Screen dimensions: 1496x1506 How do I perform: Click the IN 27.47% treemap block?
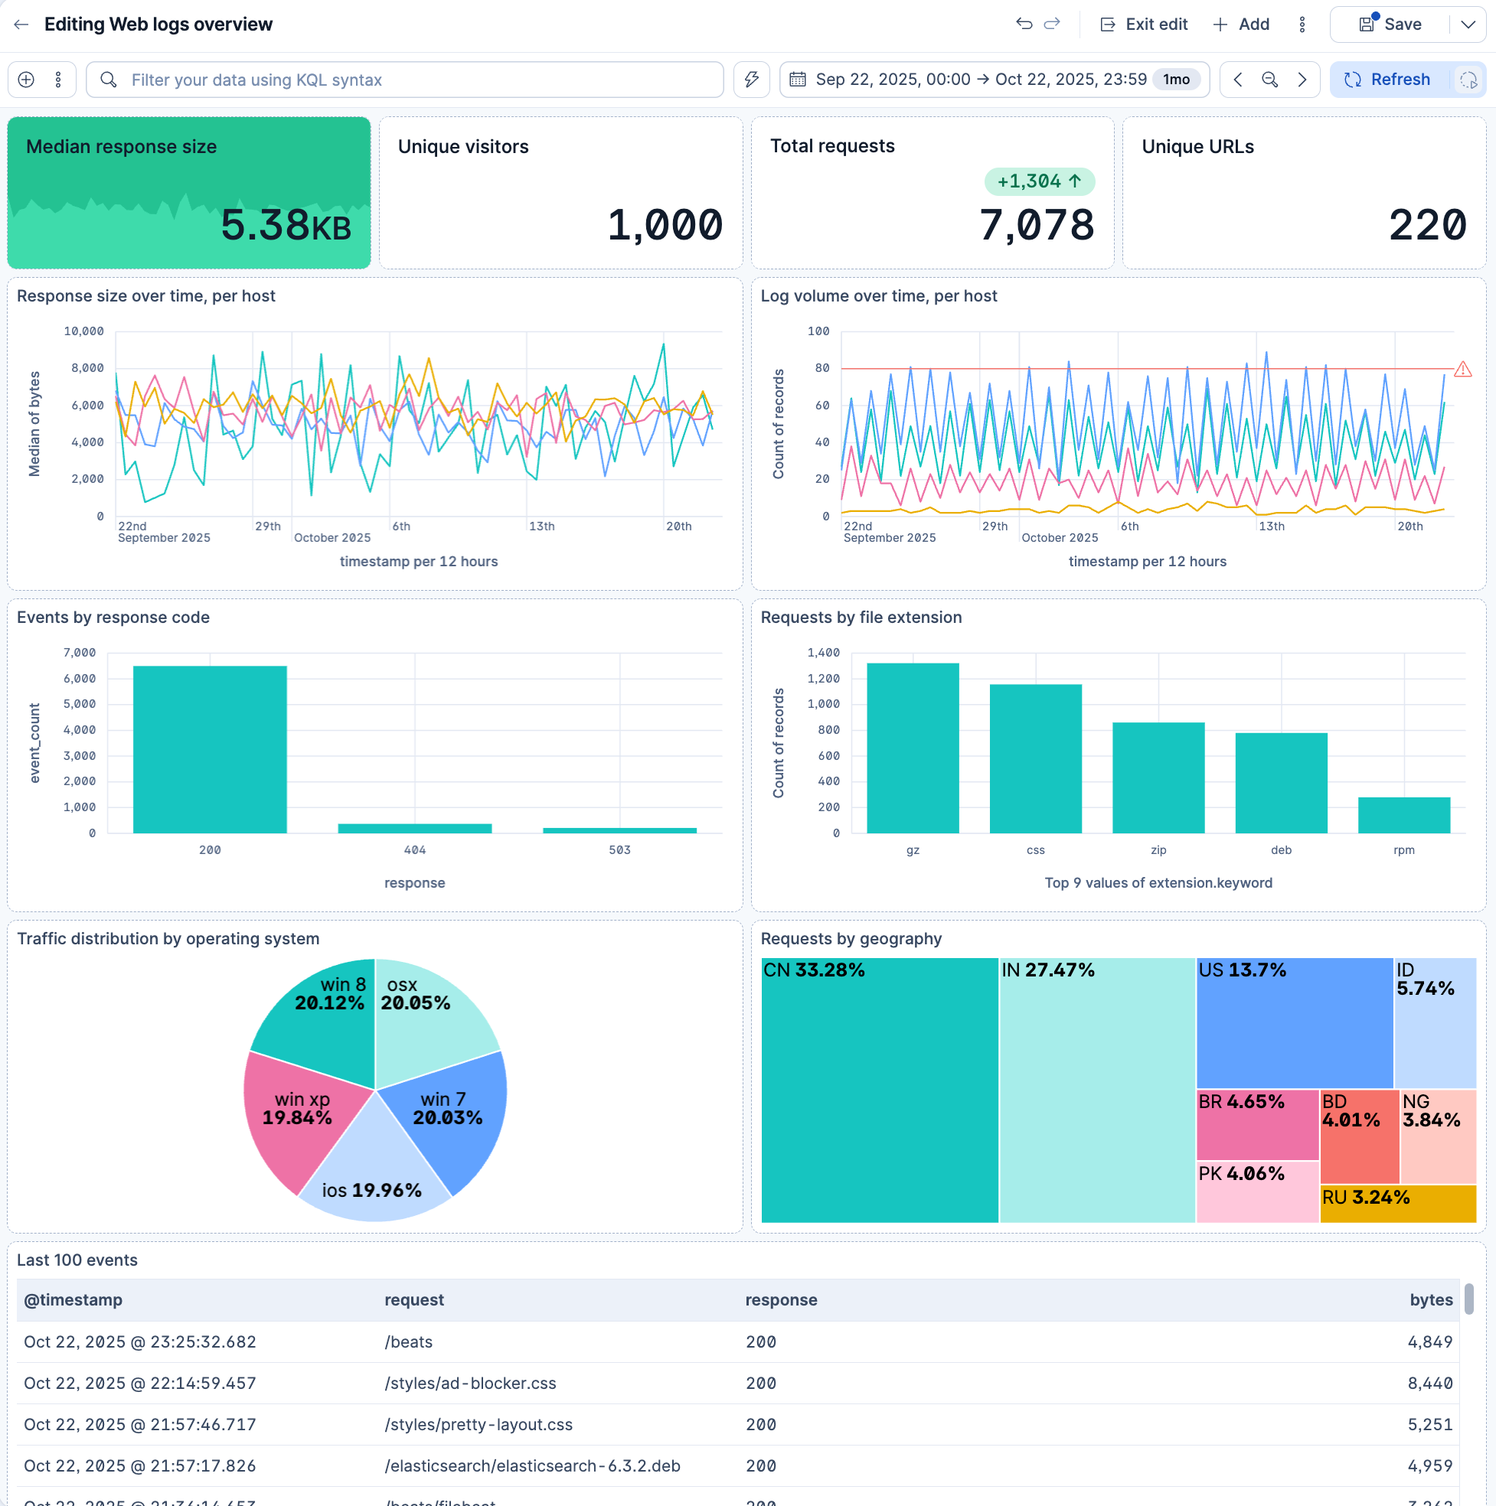click(x=1096, y=1090)
